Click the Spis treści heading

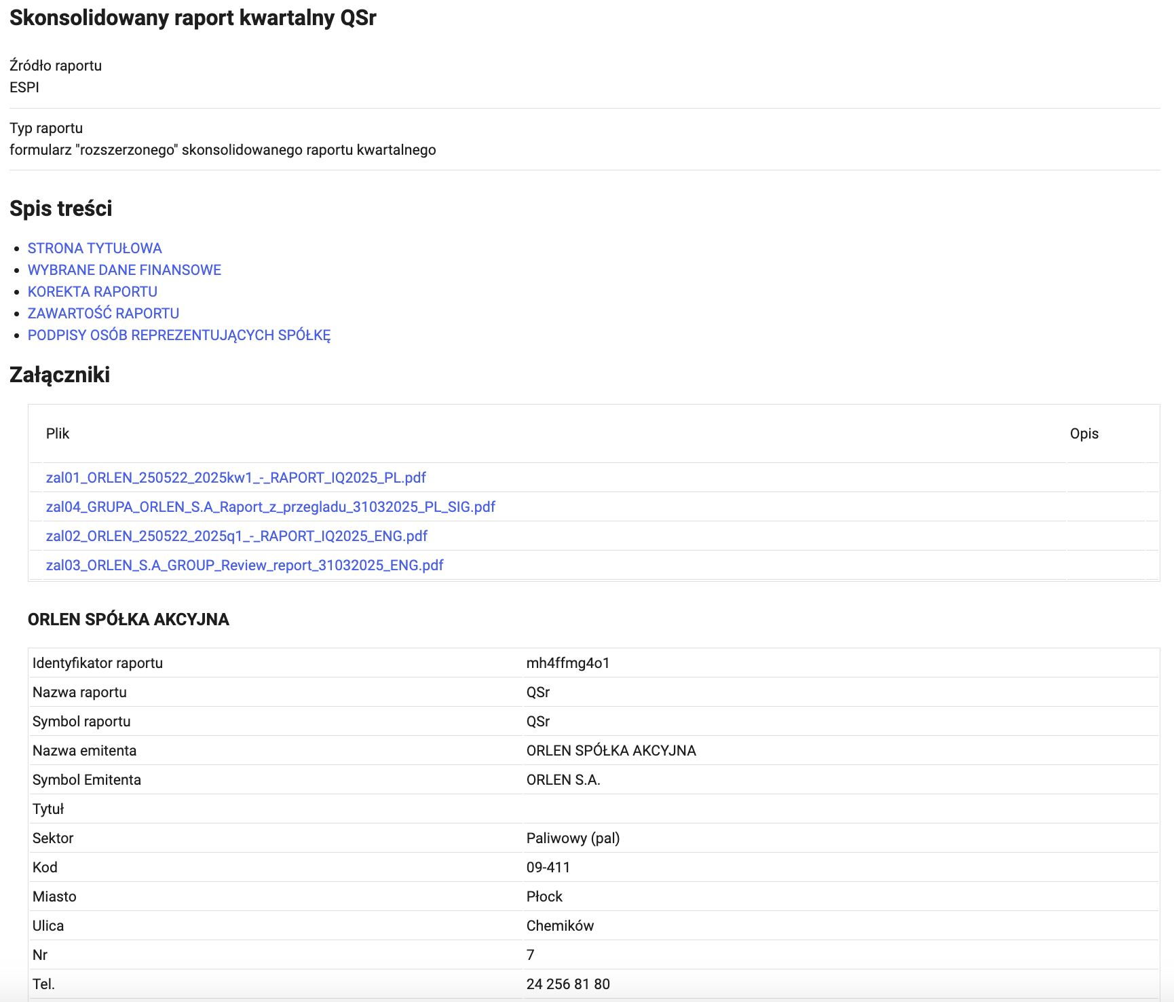pos(61,208)
